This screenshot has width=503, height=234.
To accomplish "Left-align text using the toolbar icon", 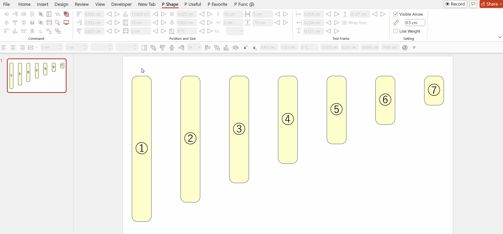I will click(x=4, y=47).
